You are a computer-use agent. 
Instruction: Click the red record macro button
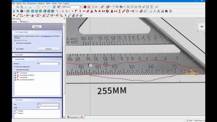tap(85, 7)
